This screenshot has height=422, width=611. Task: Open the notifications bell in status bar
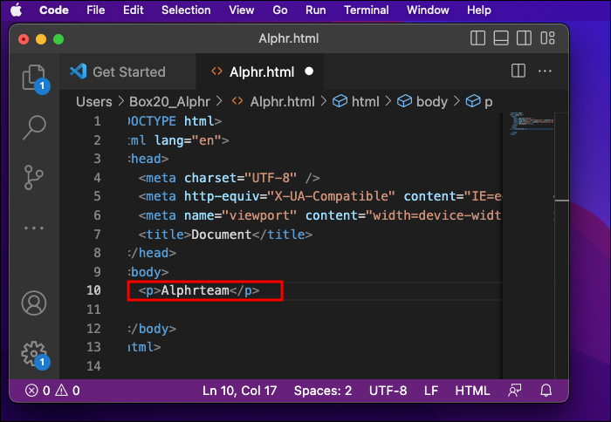[546, 391]
